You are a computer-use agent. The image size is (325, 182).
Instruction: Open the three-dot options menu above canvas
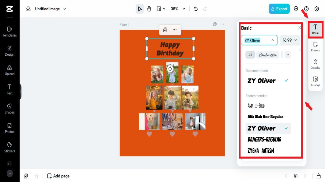pos(175,30)
